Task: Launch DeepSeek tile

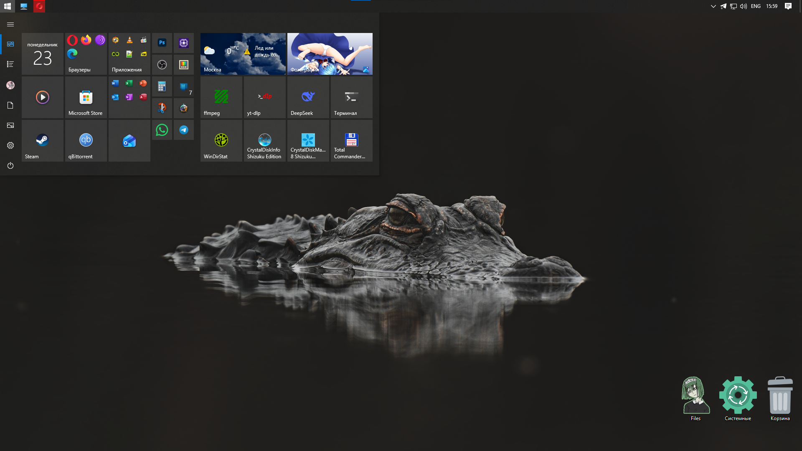Action: tap(308, 97)
